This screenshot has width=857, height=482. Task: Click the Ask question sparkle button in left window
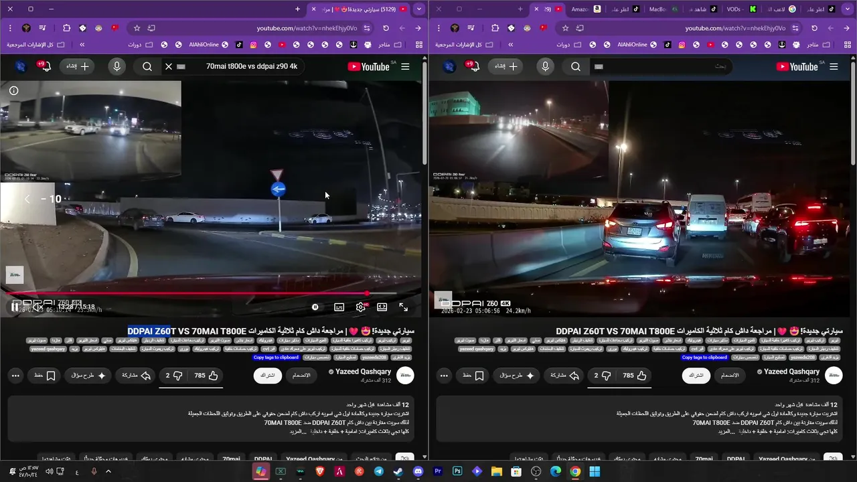(x=88, y=376)
